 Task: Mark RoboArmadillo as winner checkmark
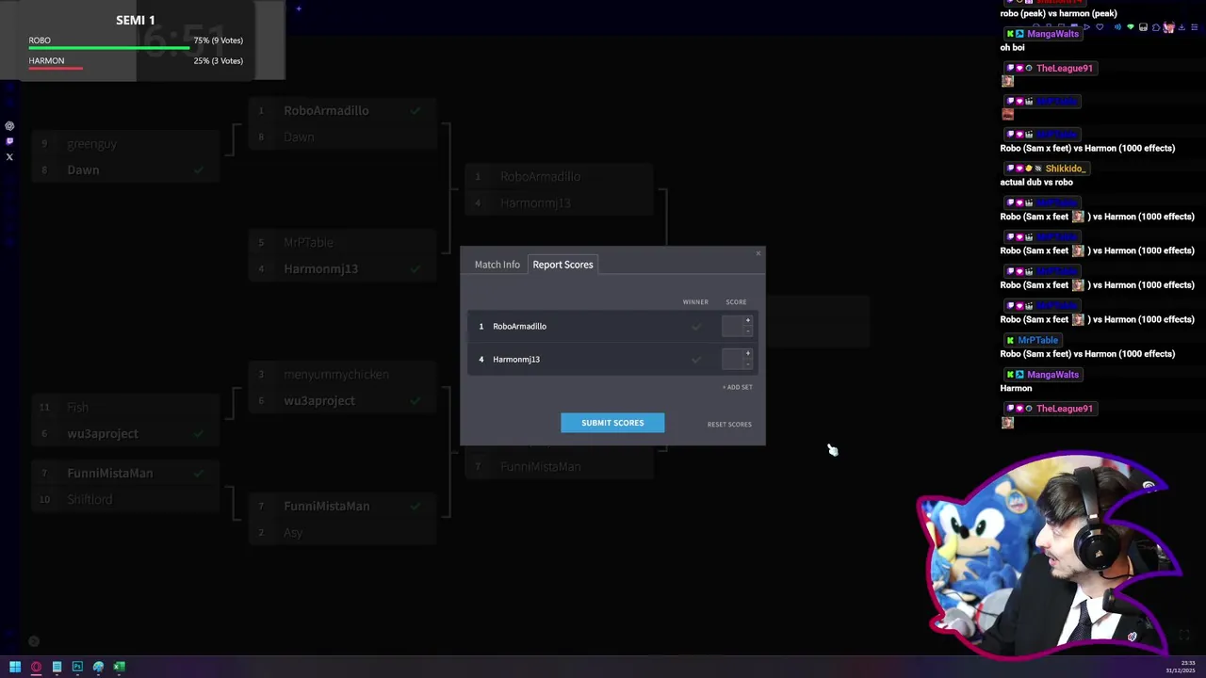[696, 327]
